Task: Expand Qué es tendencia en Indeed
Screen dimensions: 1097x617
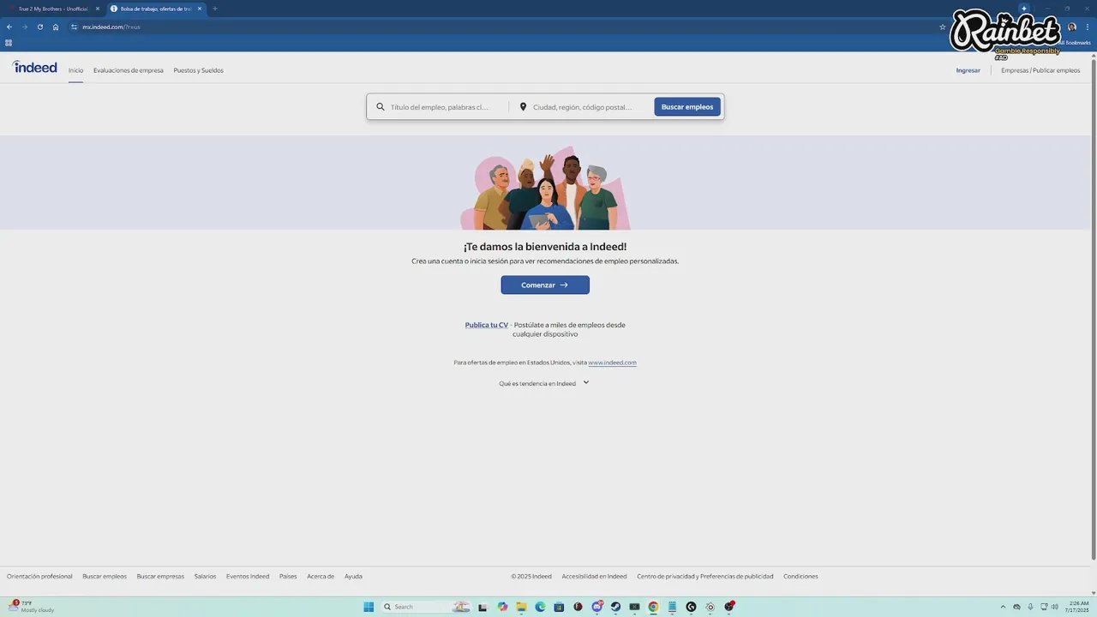Action: coord(544,383)
